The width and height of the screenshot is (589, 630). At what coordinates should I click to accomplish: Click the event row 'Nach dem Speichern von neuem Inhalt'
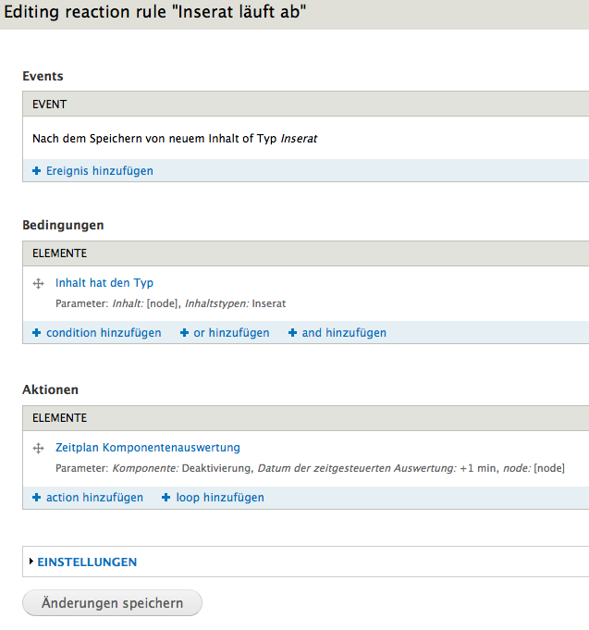pyautogui.click(x=175, y=139)
